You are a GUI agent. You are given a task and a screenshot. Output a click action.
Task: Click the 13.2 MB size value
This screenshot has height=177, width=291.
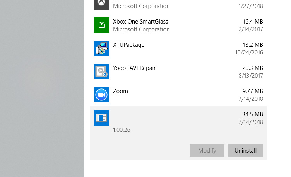point(253,45)
